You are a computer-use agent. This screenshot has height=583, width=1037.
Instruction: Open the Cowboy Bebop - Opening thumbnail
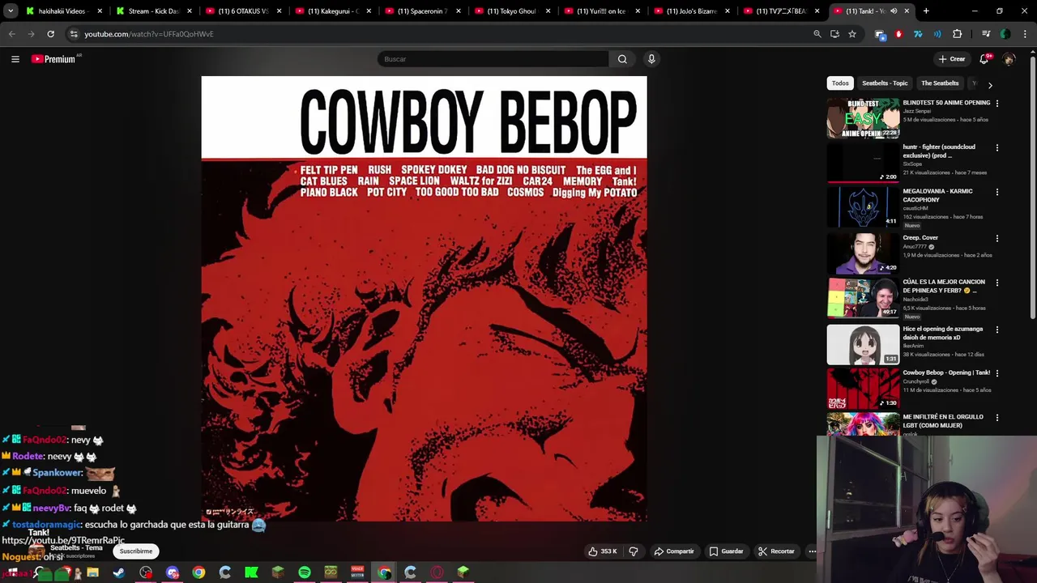coord(863,389)
